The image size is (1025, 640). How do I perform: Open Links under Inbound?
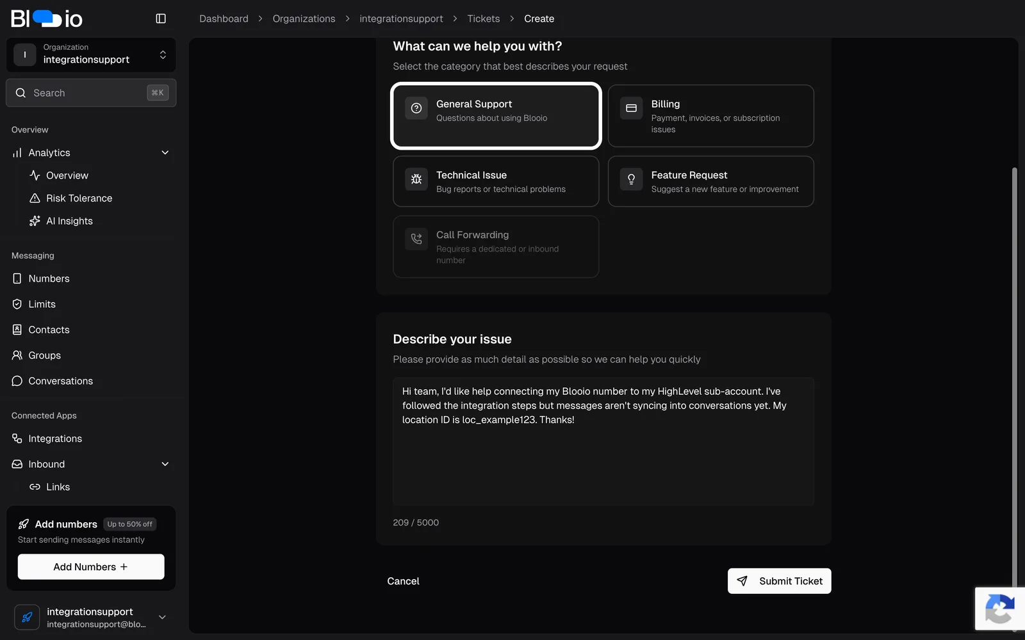(x=58, y=487)
